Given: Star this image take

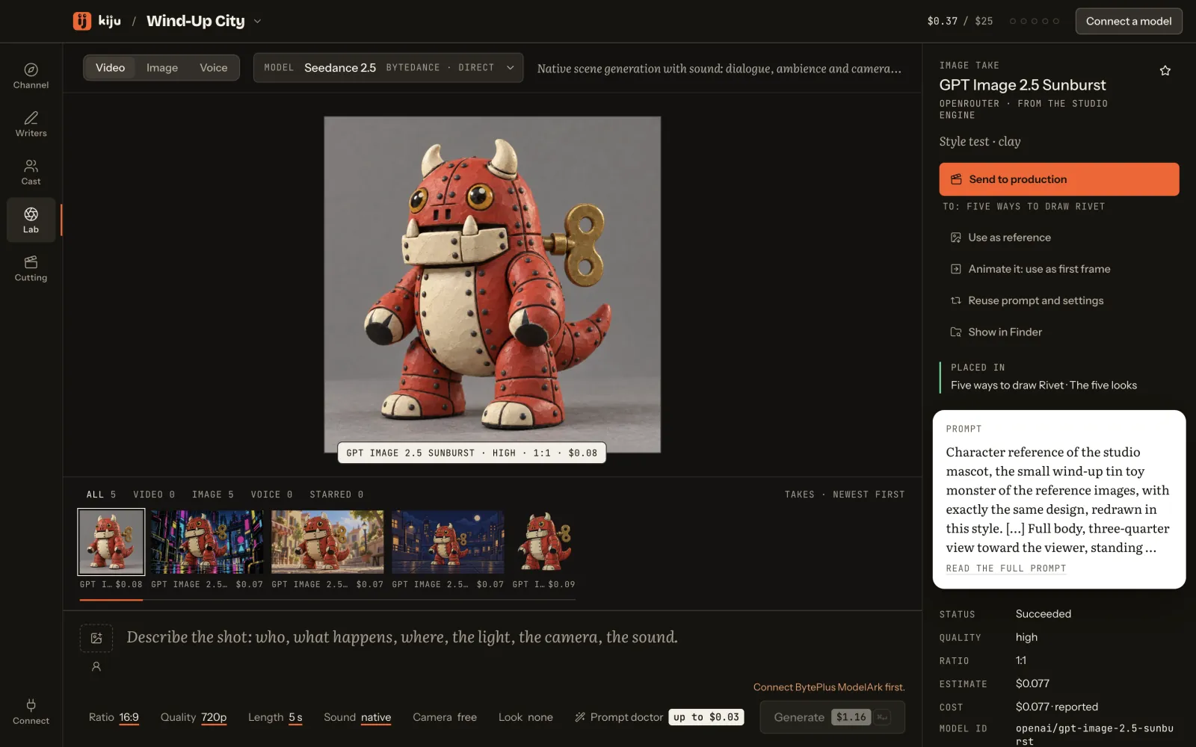Looking at the screenshot, I should [1165, 71].
